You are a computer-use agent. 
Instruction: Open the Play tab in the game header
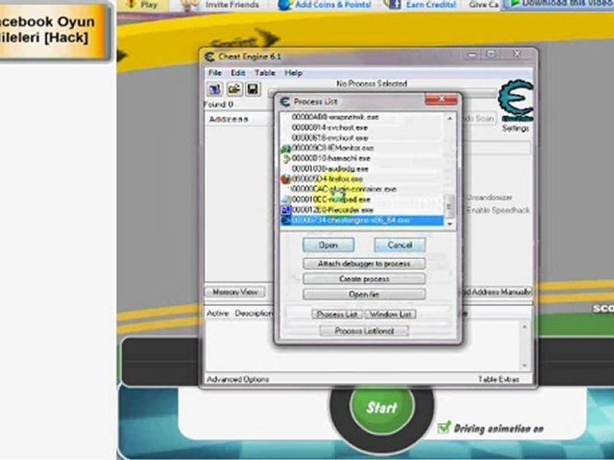tap(143, 4)
